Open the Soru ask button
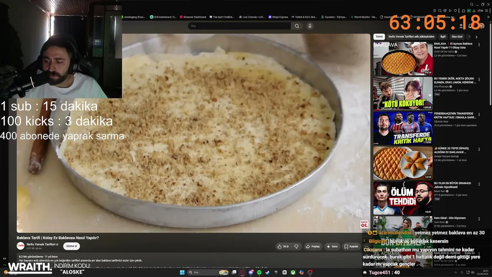 click(332, 247)
